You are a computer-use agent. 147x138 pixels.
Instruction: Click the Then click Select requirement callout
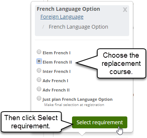(x=31, y=122)
